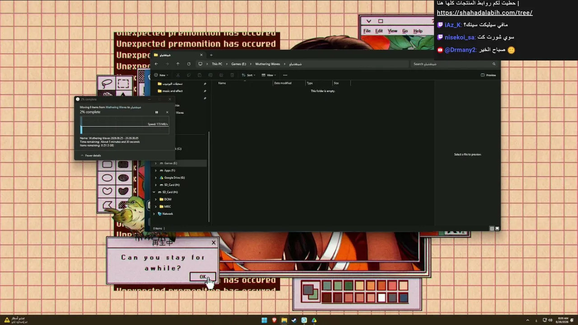This screenshot has height=325, width=578.
Task: Expand the Network node
Action: [154, 214]
